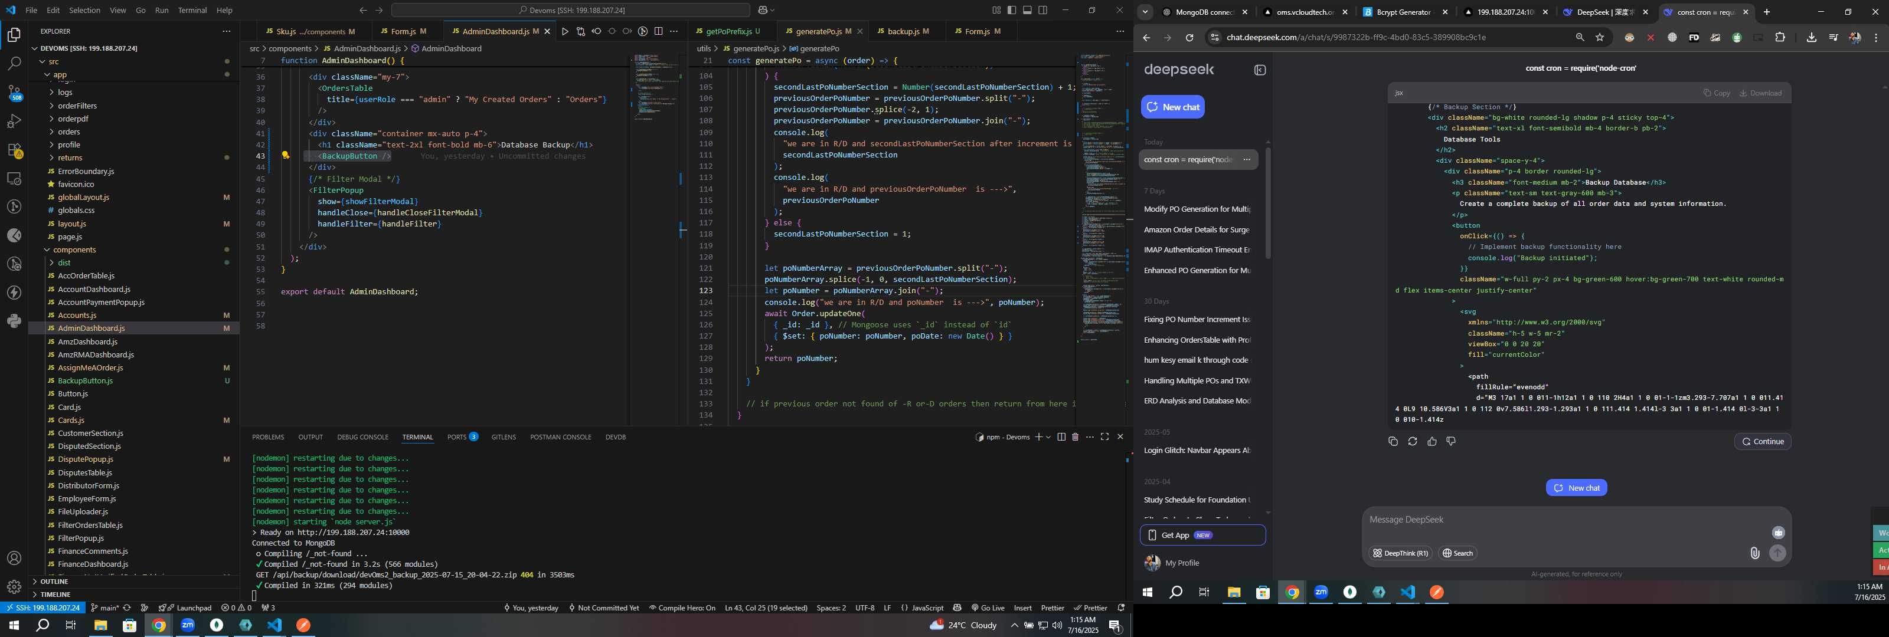Open the Python icon in activity bar
The image size is (1889, 637).
coord(14,321)
